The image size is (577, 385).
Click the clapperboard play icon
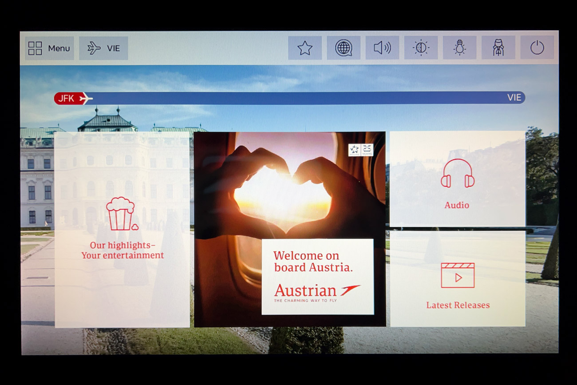tap(458, 275)
